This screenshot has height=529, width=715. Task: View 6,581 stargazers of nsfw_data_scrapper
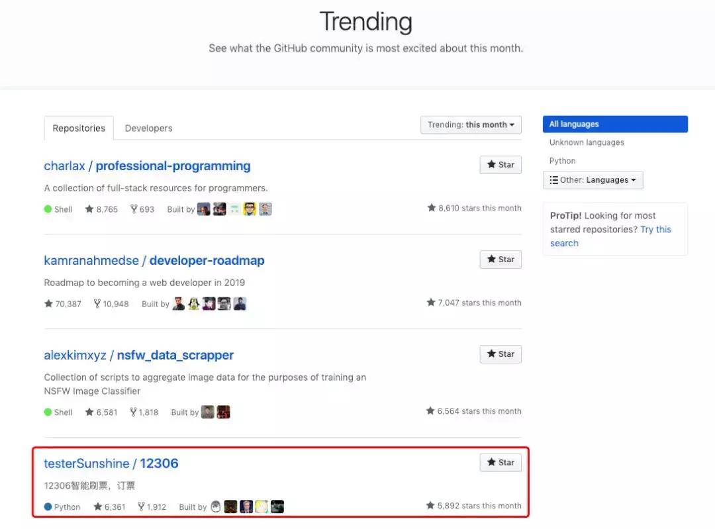point(101,412)
